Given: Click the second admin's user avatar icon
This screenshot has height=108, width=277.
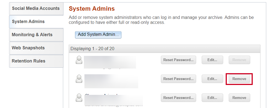Looking at the screenshot, I should (x=79, y=79).
